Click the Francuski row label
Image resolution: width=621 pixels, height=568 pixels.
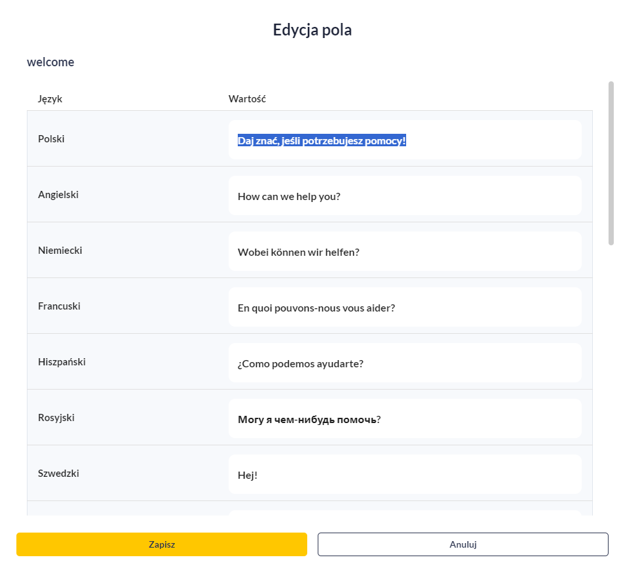59,306
